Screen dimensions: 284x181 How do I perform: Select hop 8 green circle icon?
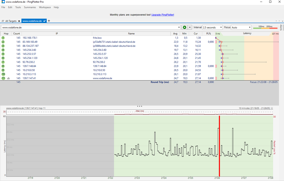click(3, 66)
